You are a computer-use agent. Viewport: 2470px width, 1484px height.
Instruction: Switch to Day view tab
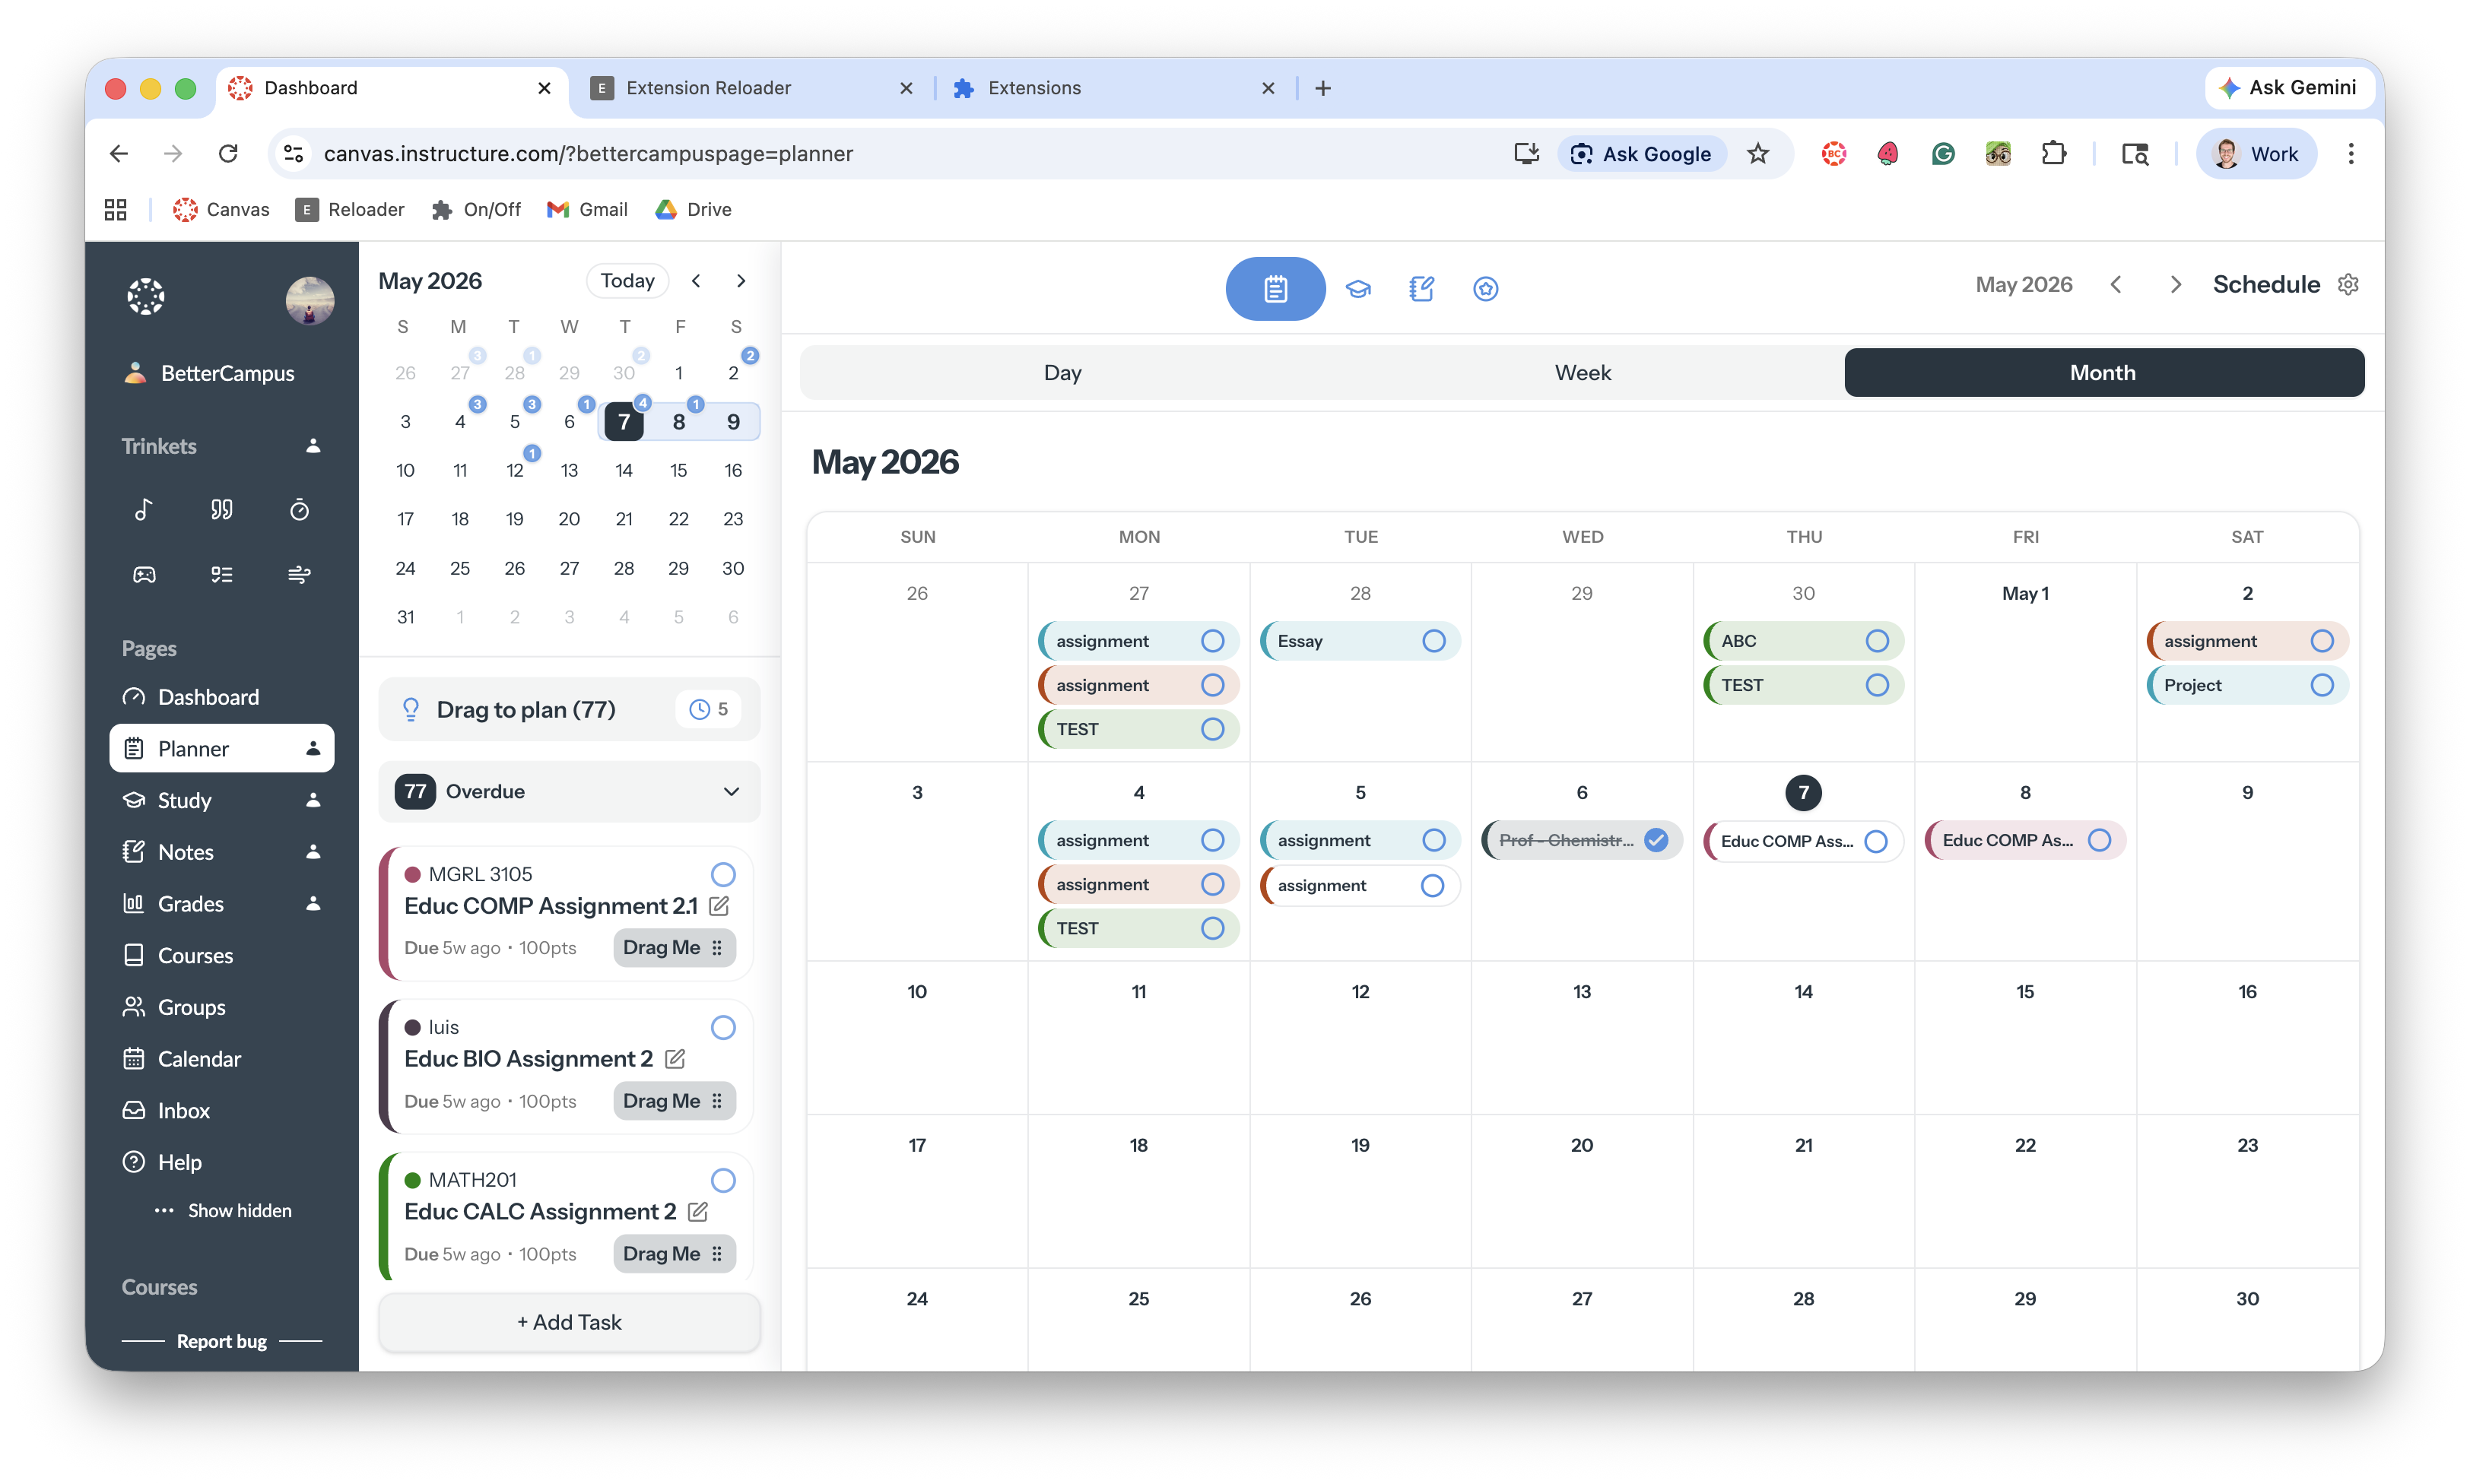click(x=1062, y=373)
